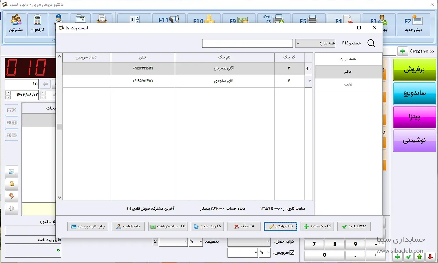Screen dimensions: 438x263
Task: Click the F4 delete (حذف) button
Action: coord(243,226)
